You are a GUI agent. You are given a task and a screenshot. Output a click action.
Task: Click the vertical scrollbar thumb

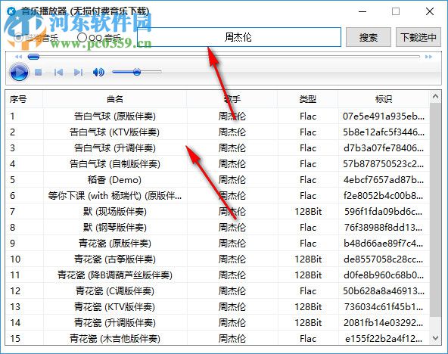(x=435, y=210)
